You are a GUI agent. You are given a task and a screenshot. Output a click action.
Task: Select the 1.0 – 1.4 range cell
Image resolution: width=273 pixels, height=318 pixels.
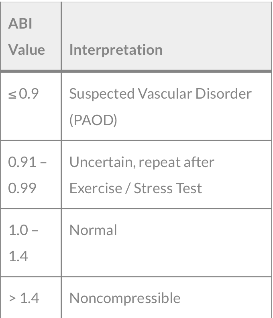click(x=31, y=243)
